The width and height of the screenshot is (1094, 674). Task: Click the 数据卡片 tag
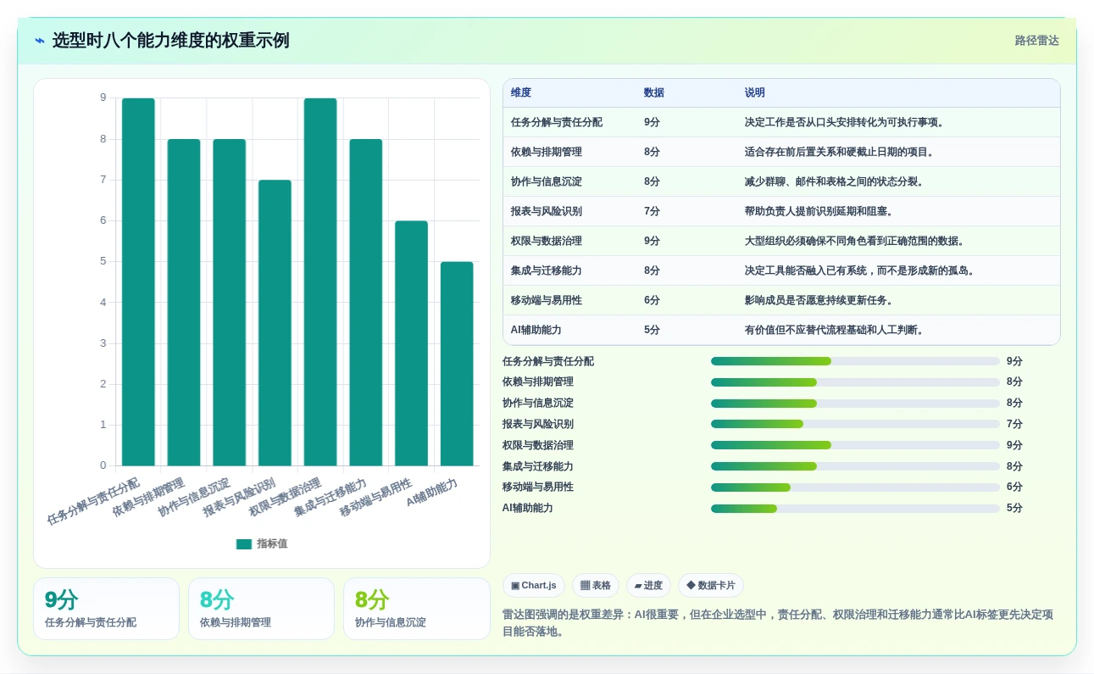711,586
